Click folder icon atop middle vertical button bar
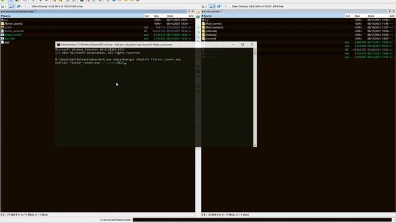Viewport: 396px width, 223px height. coord(198,12)
